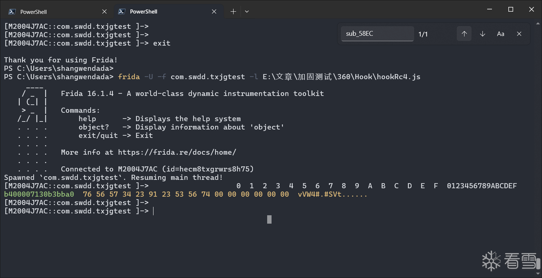Close the active second PowerShell tab

(214, 12)
